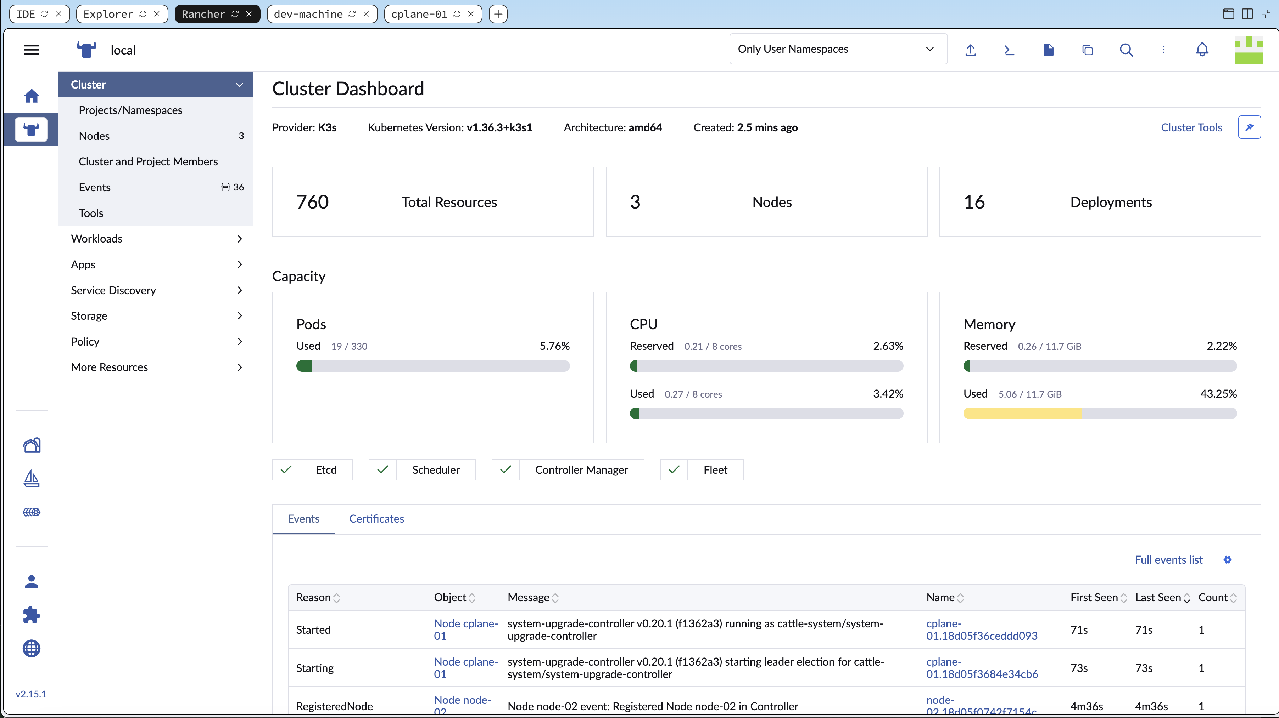Click the CPU reserved progress bar
Image resolution: width=1279 pixels, height=718 pixels.
pyautogui.click(x=766, y=366)
